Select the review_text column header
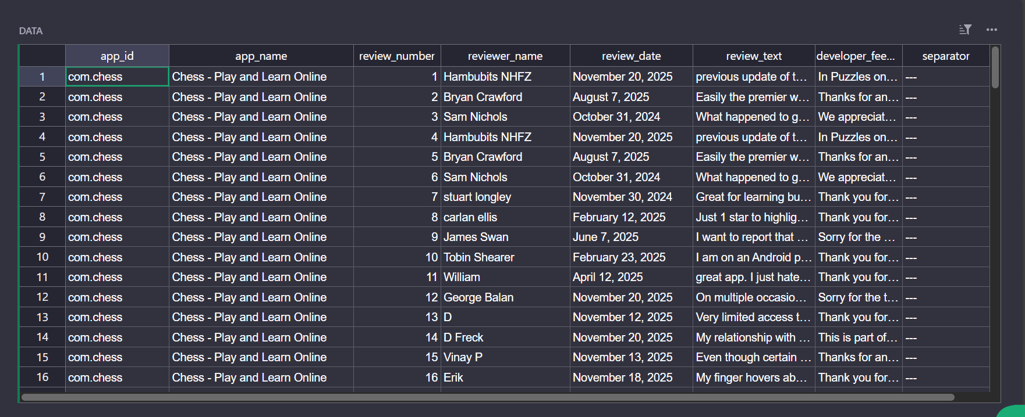 [754, 56]
